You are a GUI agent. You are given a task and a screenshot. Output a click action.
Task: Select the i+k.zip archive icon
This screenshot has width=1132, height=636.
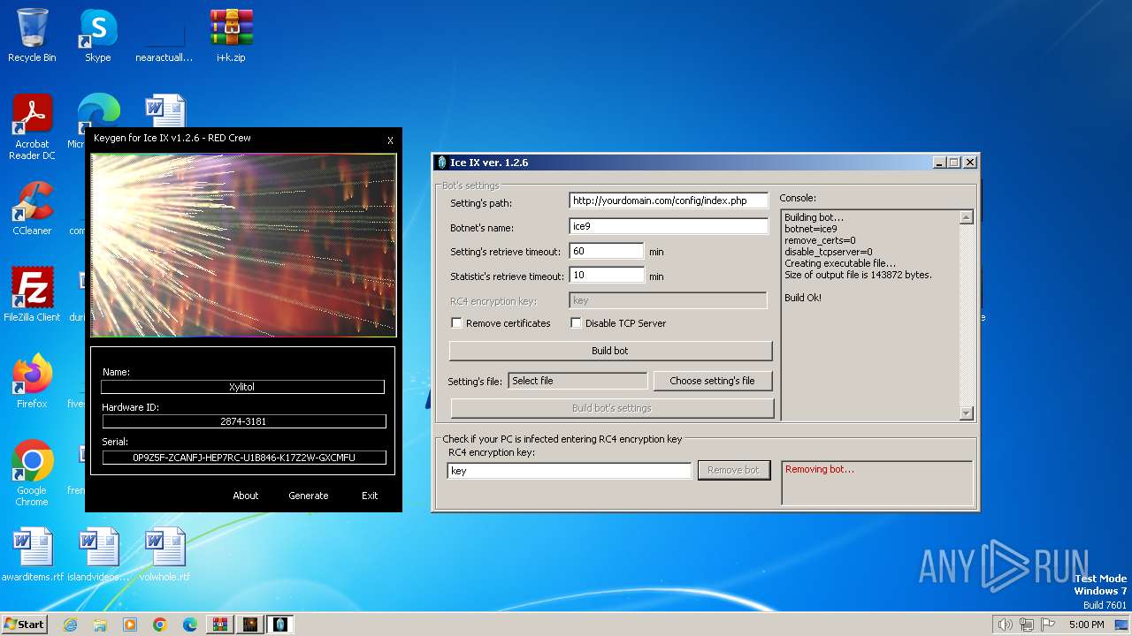(231, 35)
